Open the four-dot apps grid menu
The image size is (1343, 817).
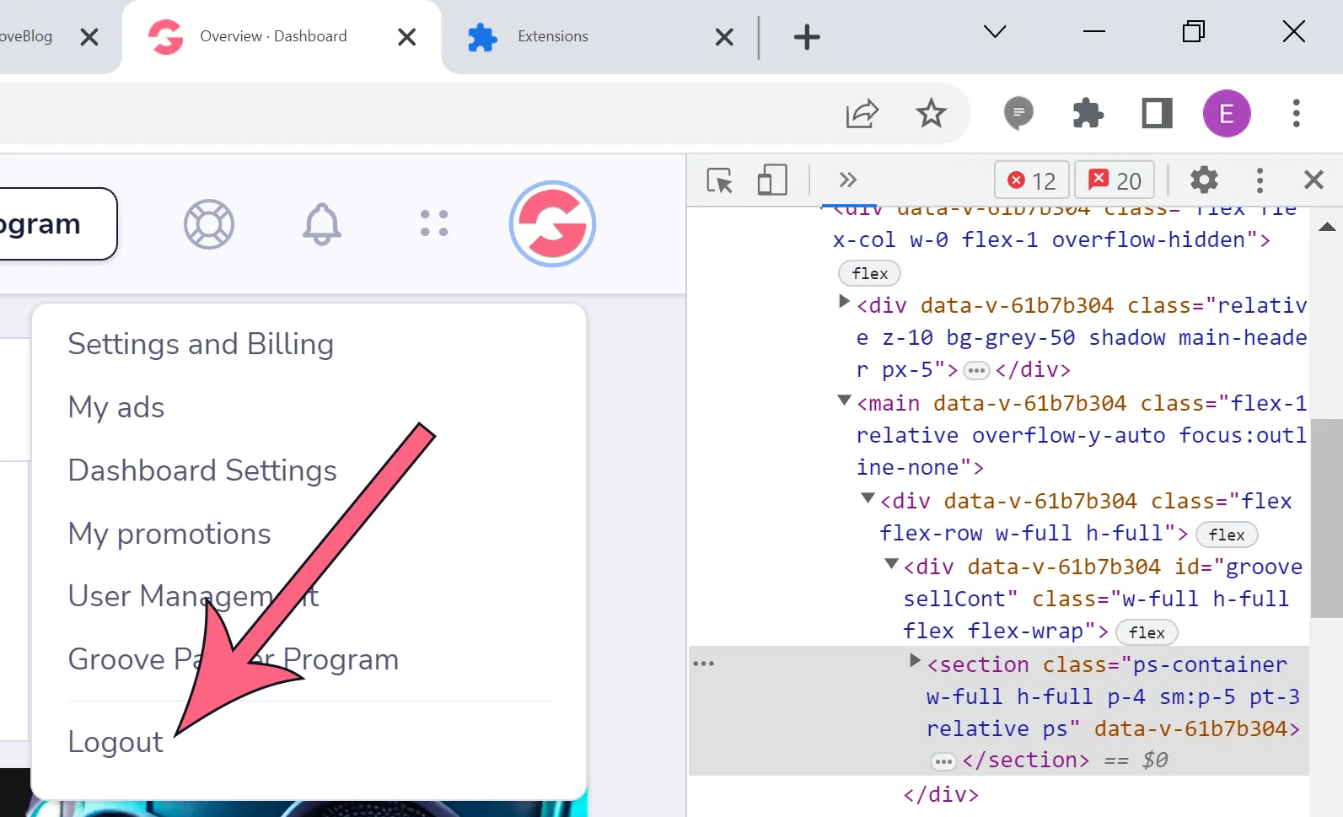pyautogui.click(x=434, y=223)
